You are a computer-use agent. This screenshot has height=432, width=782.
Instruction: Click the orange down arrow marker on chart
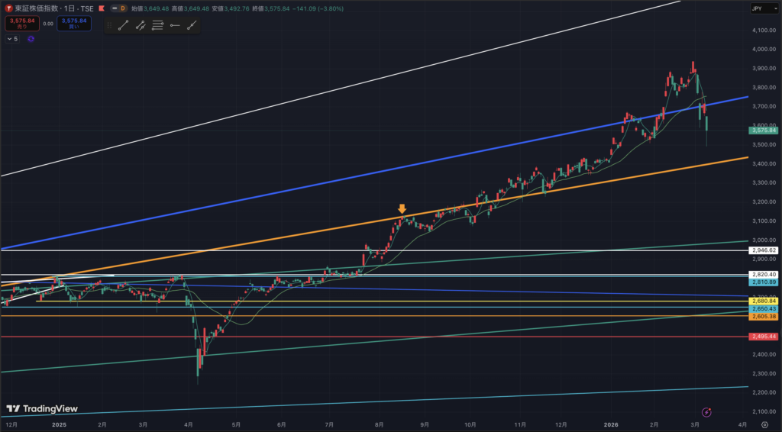tap(402, 208)
